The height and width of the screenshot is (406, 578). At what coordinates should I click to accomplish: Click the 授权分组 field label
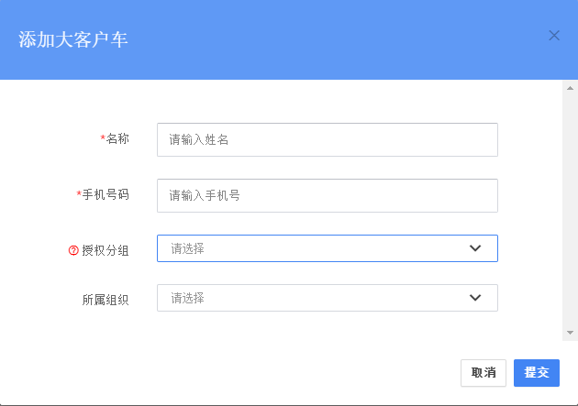coord(106,250)
